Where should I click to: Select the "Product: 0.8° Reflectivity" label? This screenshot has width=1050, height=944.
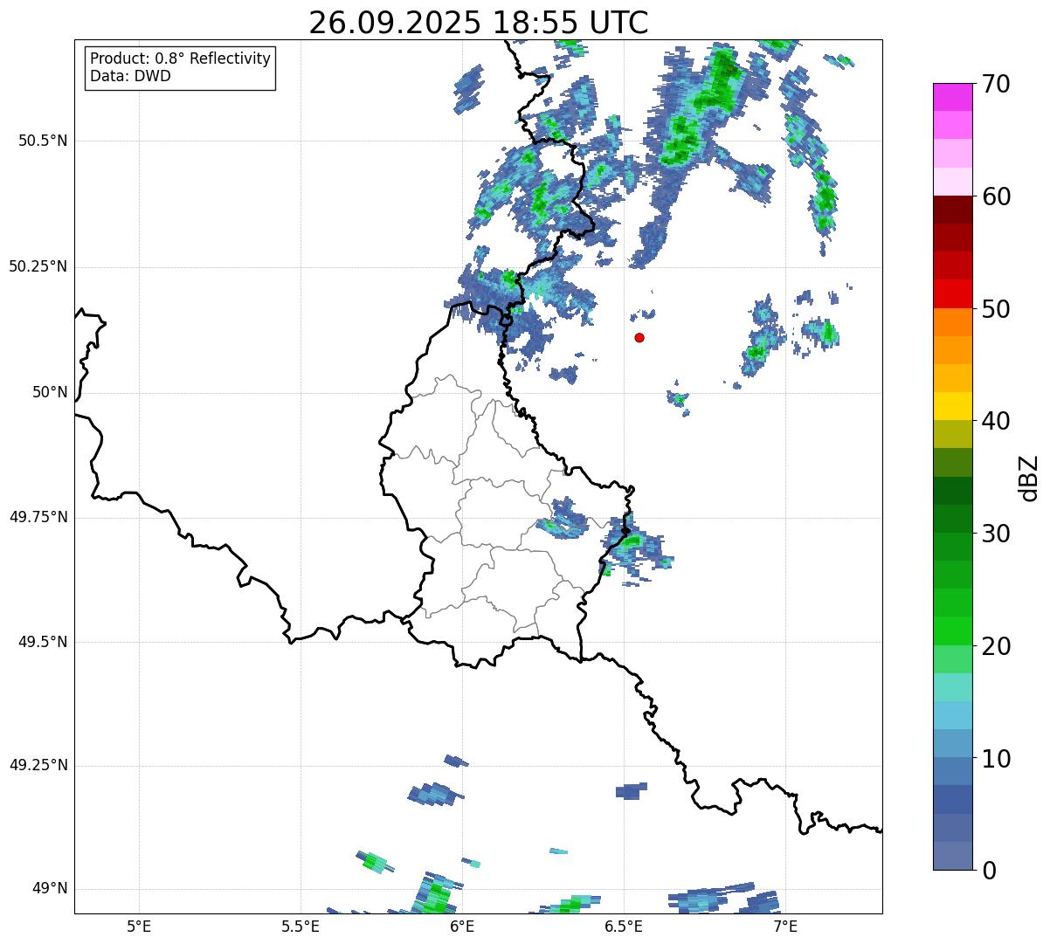coord(181,59)
